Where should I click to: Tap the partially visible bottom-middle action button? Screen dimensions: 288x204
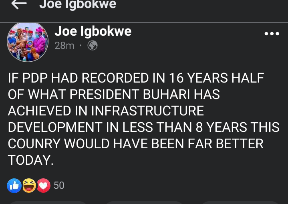144,202
